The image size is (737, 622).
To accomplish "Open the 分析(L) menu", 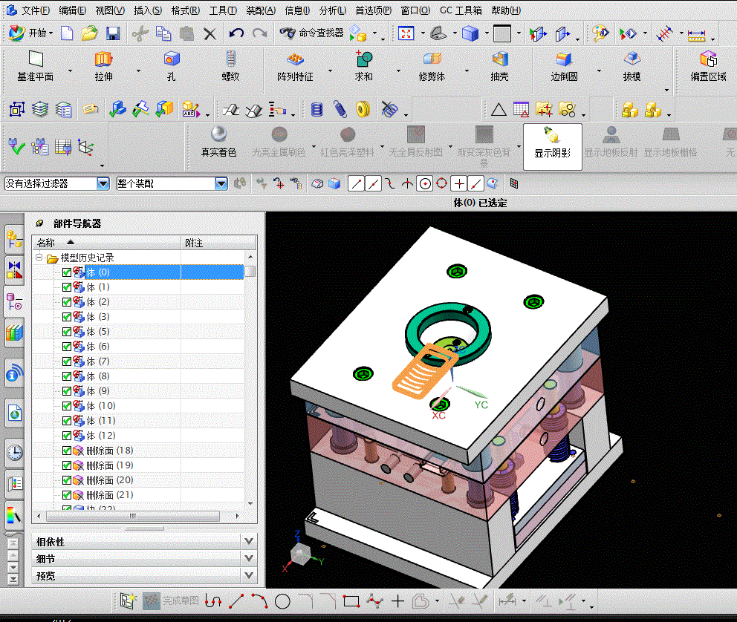I will [332, 10].
